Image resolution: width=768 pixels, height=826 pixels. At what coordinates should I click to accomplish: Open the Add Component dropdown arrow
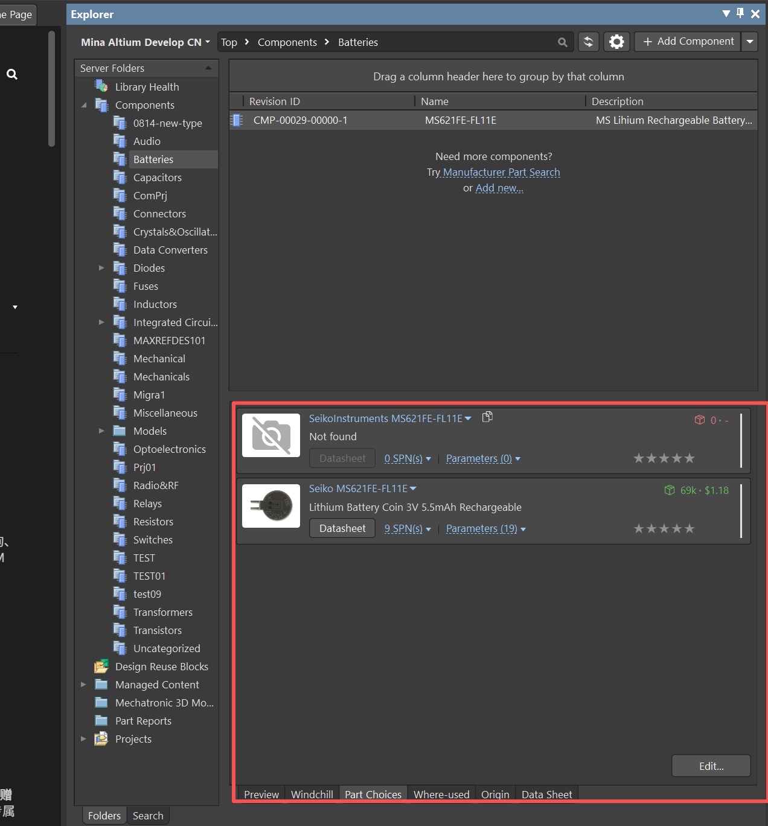click(750, 42)
